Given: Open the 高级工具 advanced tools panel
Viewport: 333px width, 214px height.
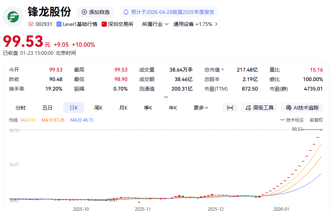Looking at the screenshot, I should pos(259,108).
